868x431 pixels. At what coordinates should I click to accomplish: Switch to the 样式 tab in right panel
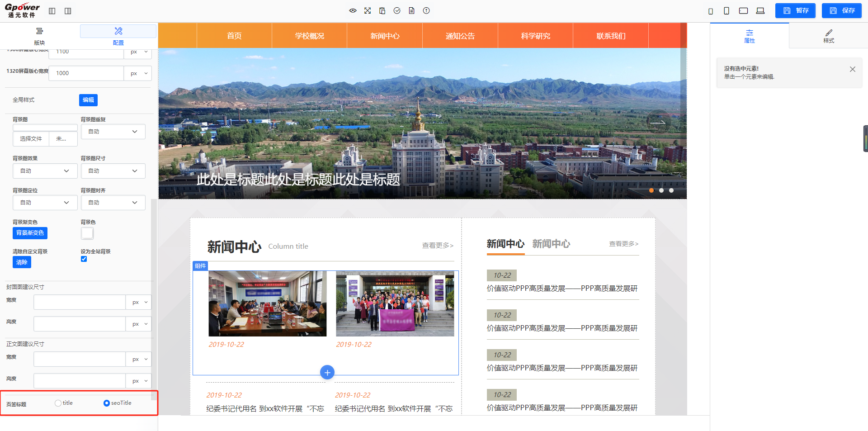click(x=828, y=36)
